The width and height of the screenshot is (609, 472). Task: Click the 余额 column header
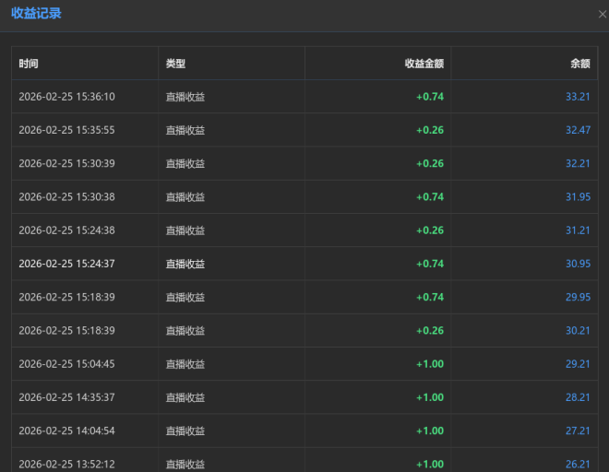[579, 64]
